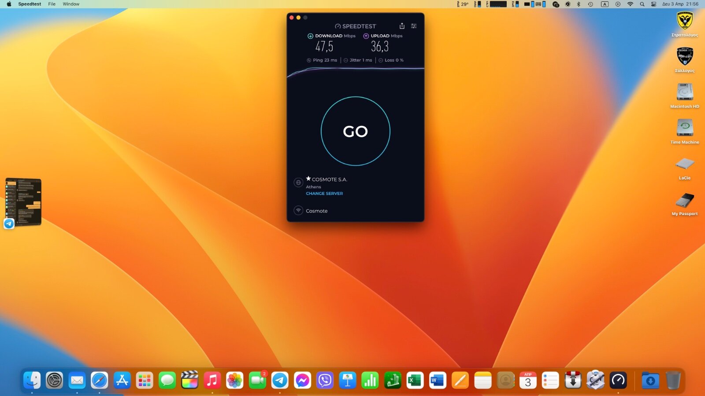Open Messenger from the Dock

click(x=302, y=380)
